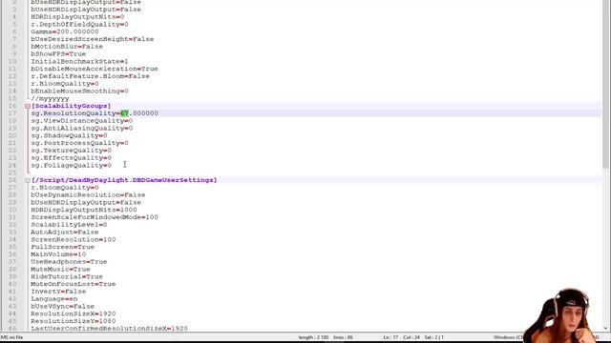
Task: Click line number 26 in the margin
Action: [12, 180]
